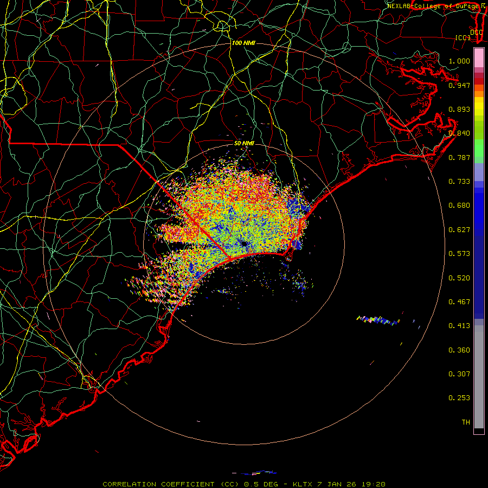This screenshot has width=488, height=488.
Task: Pick the black TH segment of color bar
Action: pos(479,431)
